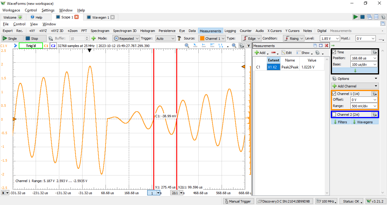Viewport: 387px width, 205px height.
Task: Open the Spectrogram 3D view
Action: pyautogui.click(x=125, y=30)
